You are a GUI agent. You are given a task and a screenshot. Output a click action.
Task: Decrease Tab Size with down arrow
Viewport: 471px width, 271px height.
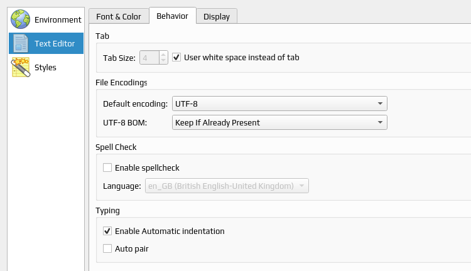[163, 61]
